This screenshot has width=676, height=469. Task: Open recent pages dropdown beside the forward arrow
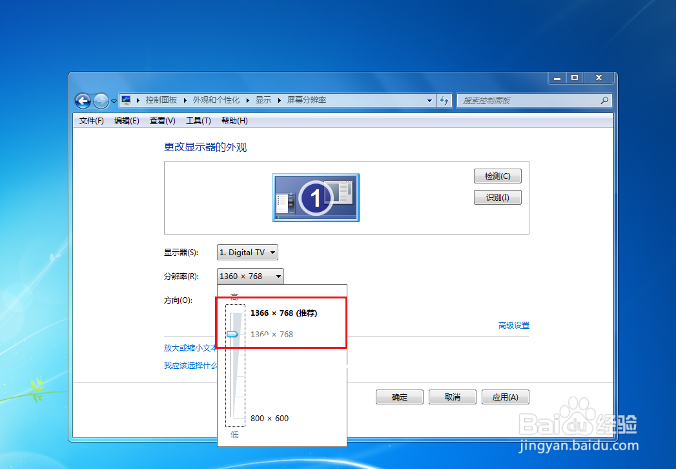(114, 101)
